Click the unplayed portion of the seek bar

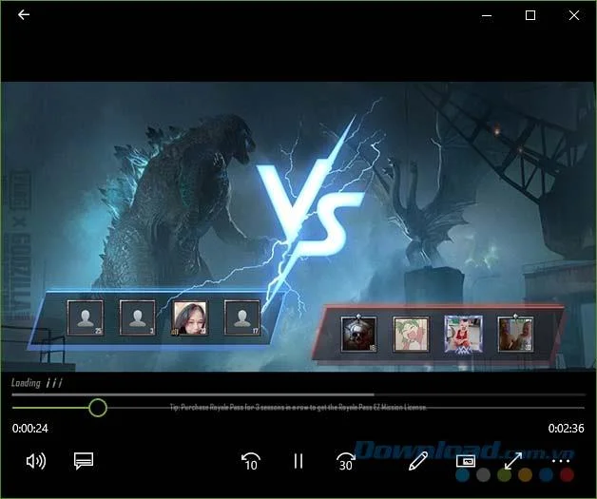tap(346, 408)
